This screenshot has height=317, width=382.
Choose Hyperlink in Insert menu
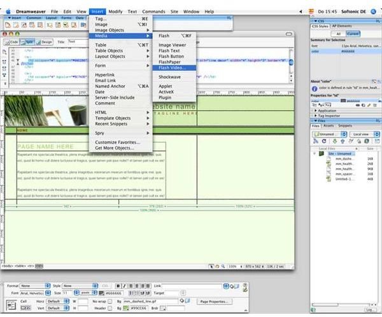[120, 75]
